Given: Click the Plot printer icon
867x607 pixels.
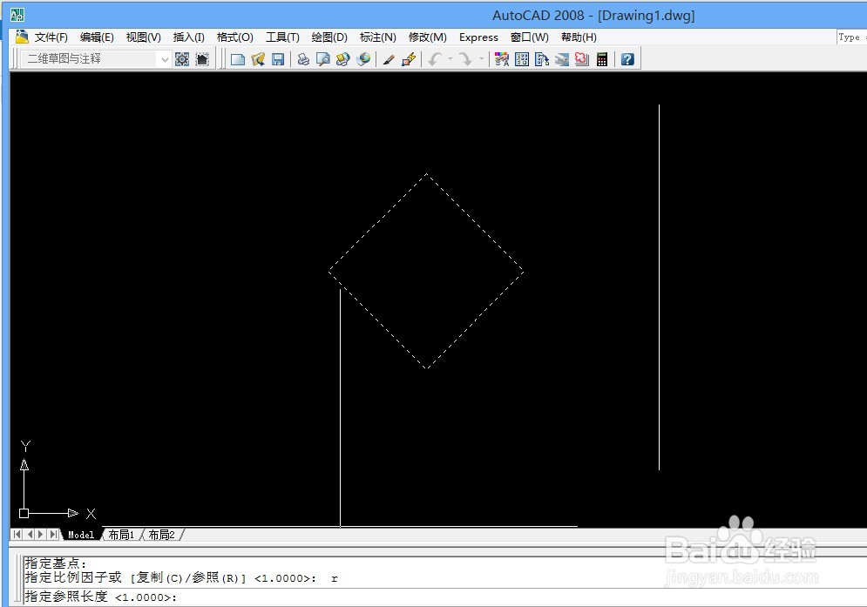Looking at the screenshot, I should pyautogui.click(x=303, y=59).
